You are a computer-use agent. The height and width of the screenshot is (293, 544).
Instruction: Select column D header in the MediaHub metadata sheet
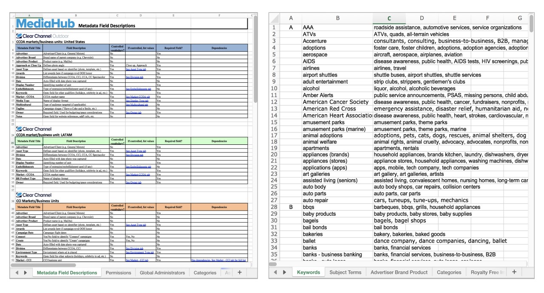(140, 16)
